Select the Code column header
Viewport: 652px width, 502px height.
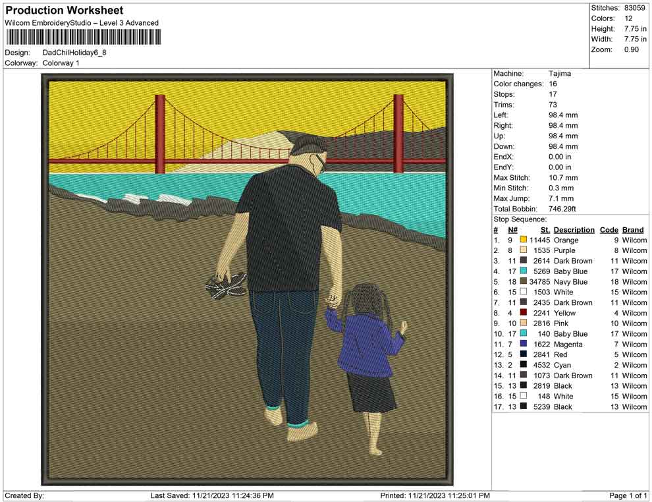pos(609,230)
